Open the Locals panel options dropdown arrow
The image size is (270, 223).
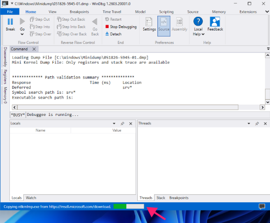(114, 123)
